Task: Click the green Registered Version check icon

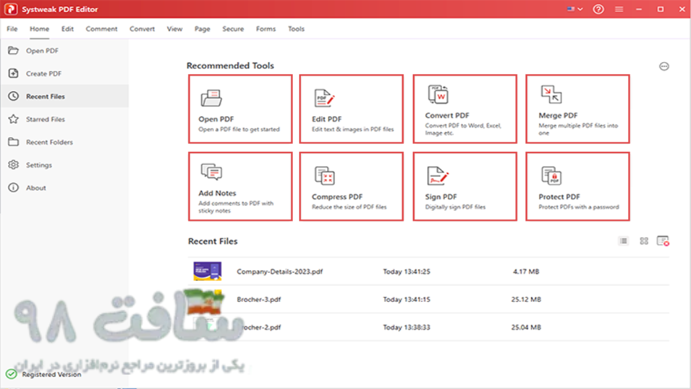Action: pyautogui.click(x=11, y=374)
